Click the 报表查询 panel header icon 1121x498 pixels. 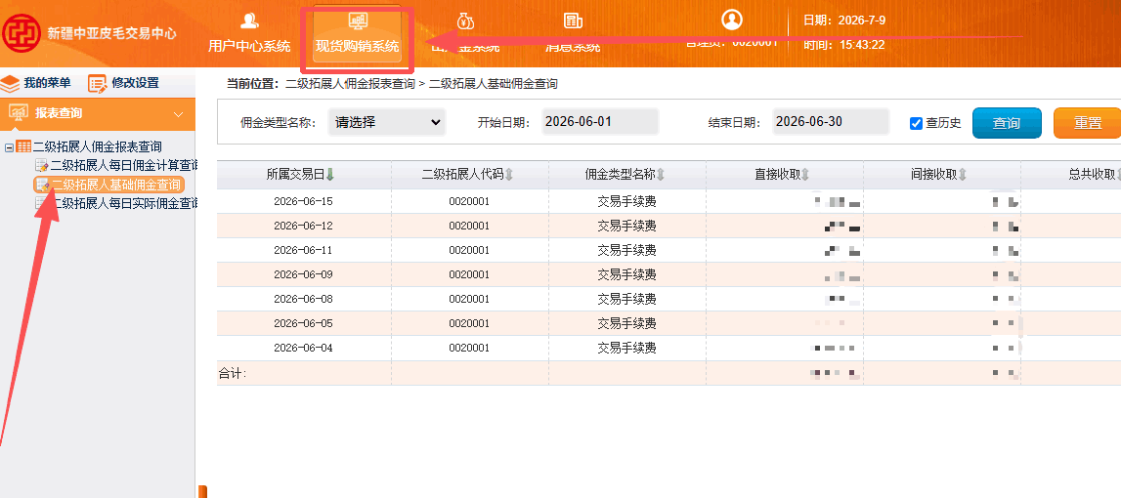[18, 113]
